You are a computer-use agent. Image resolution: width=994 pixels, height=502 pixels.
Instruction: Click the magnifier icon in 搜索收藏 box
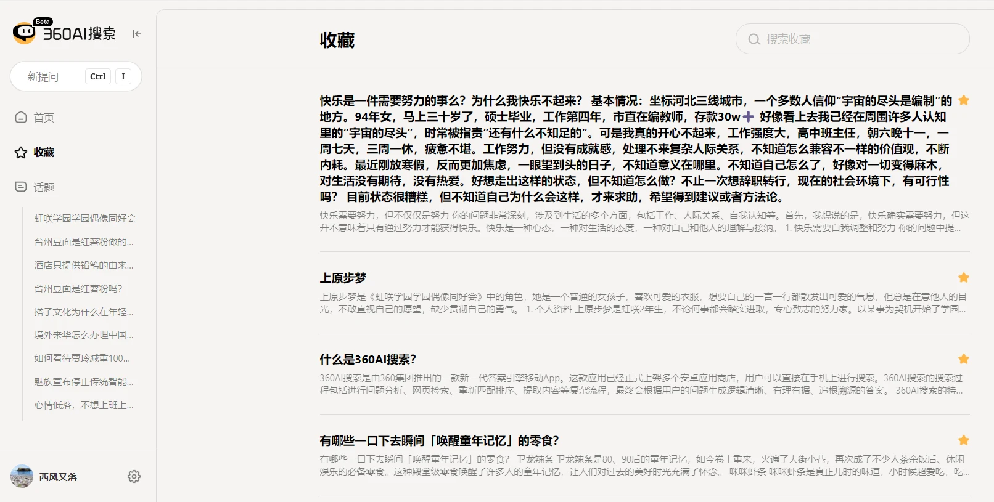pos(754,39)
